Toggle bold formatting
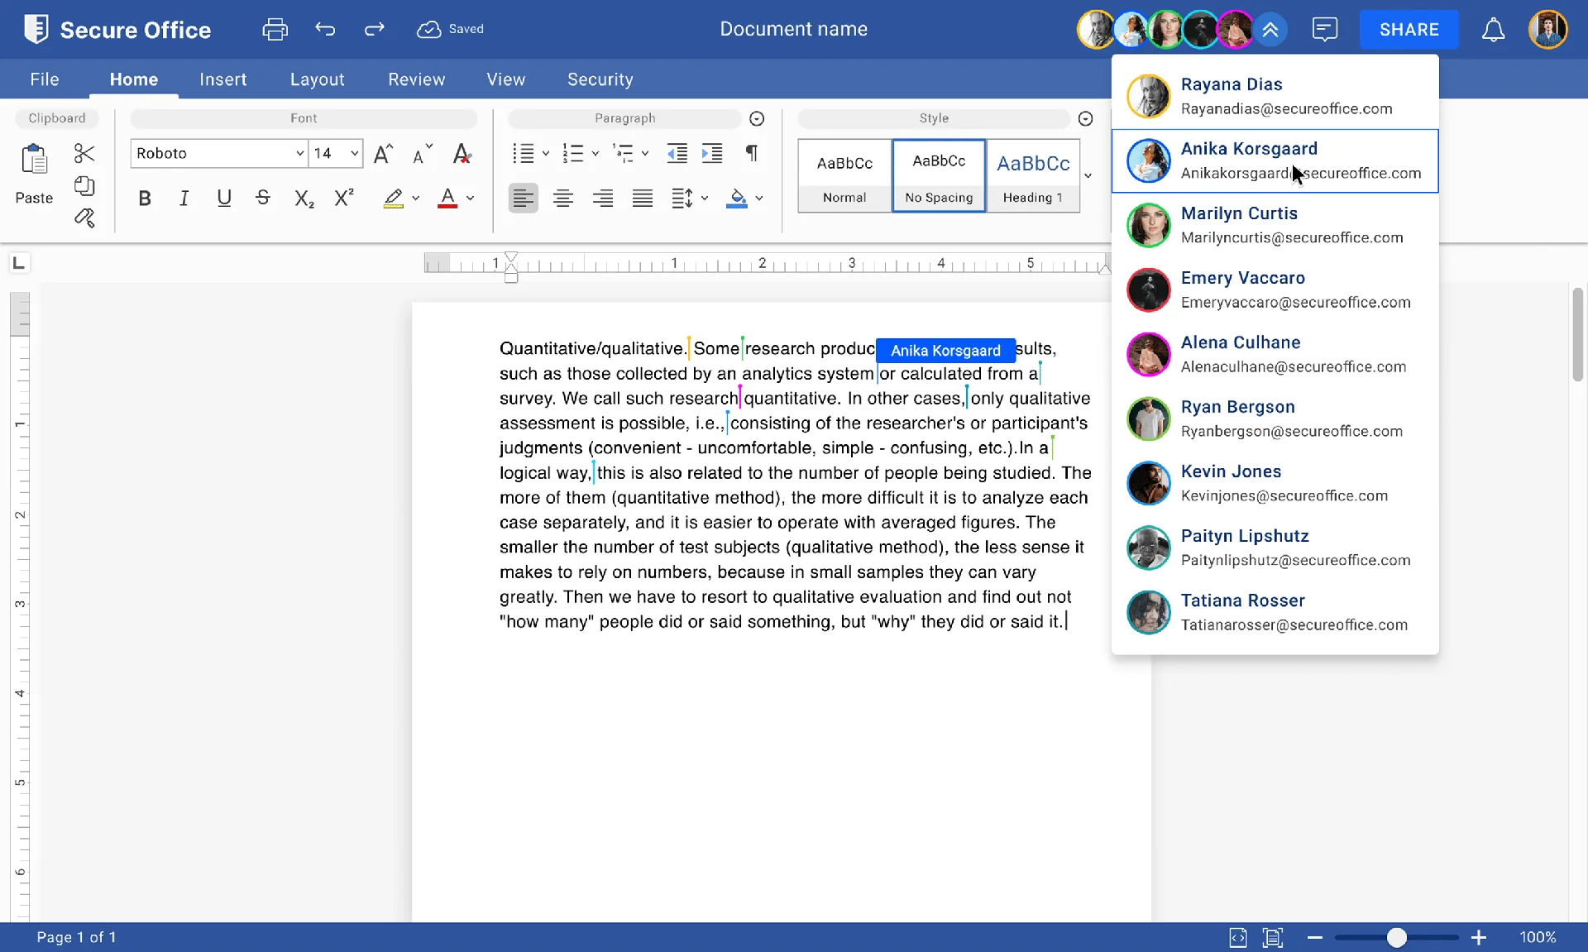The width and height of the screenshot is (1588, 952). (145, 199)
